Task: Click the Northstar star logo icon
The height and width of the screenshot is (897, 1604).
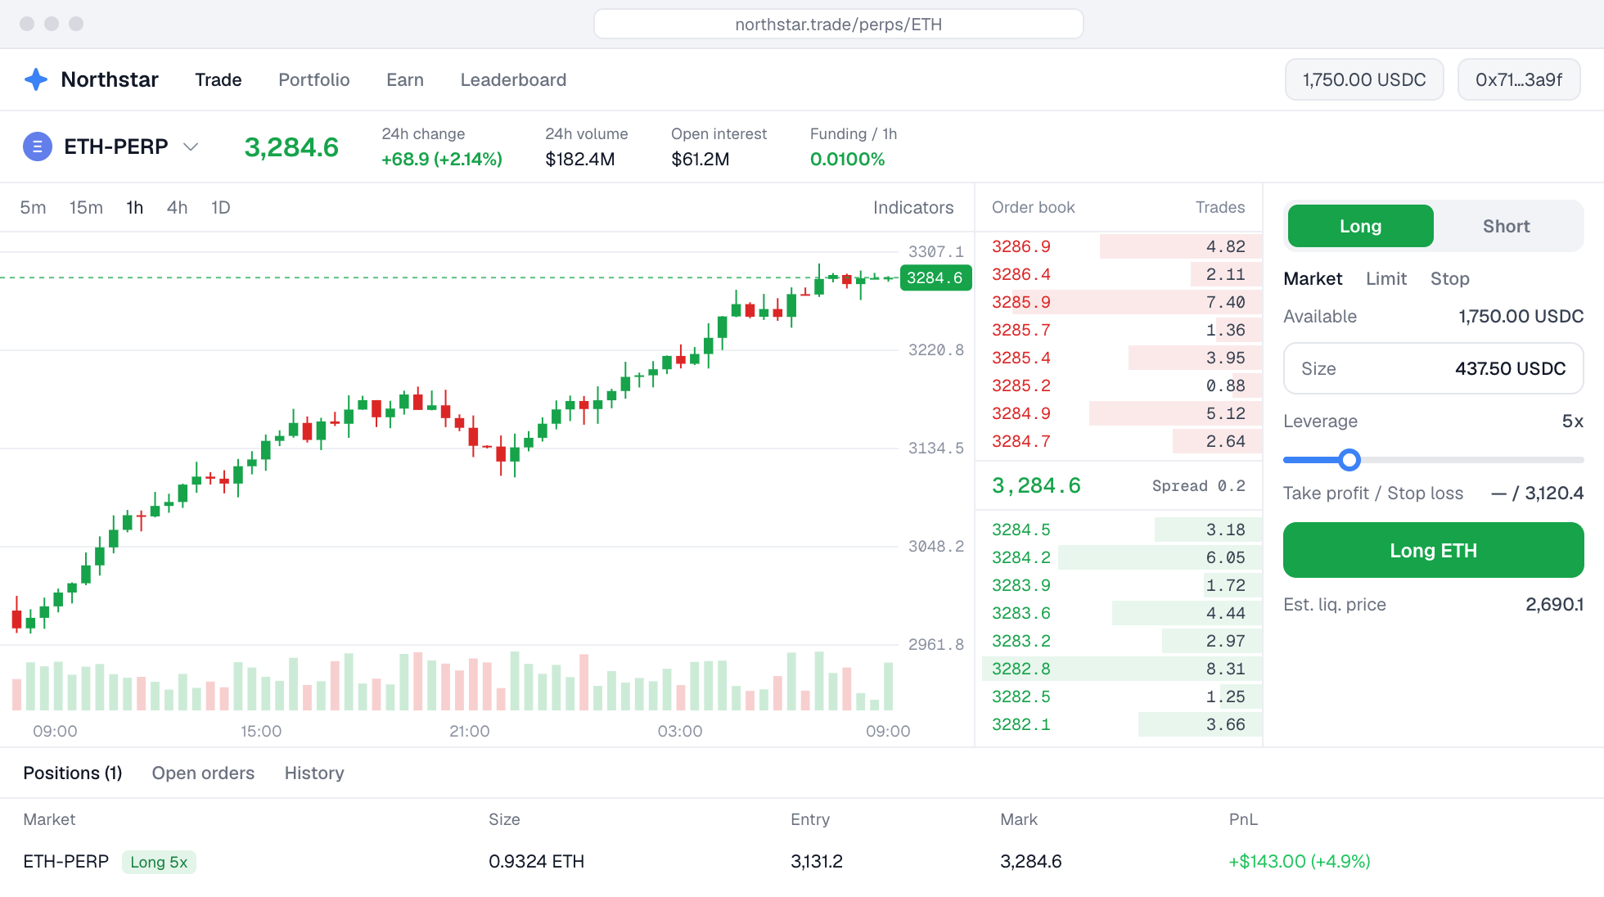Action: coord(36,79)
